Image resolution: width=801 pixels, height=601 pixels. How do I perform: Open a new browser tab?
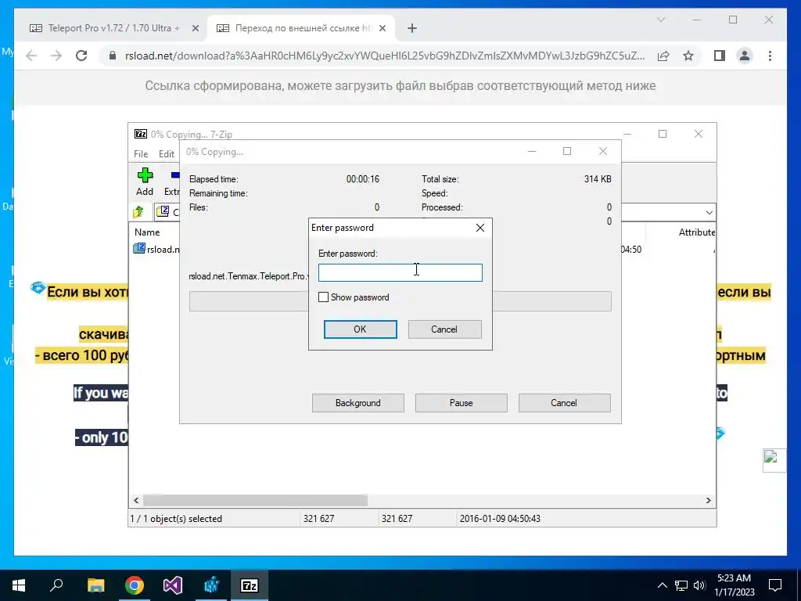click(412, 29)
